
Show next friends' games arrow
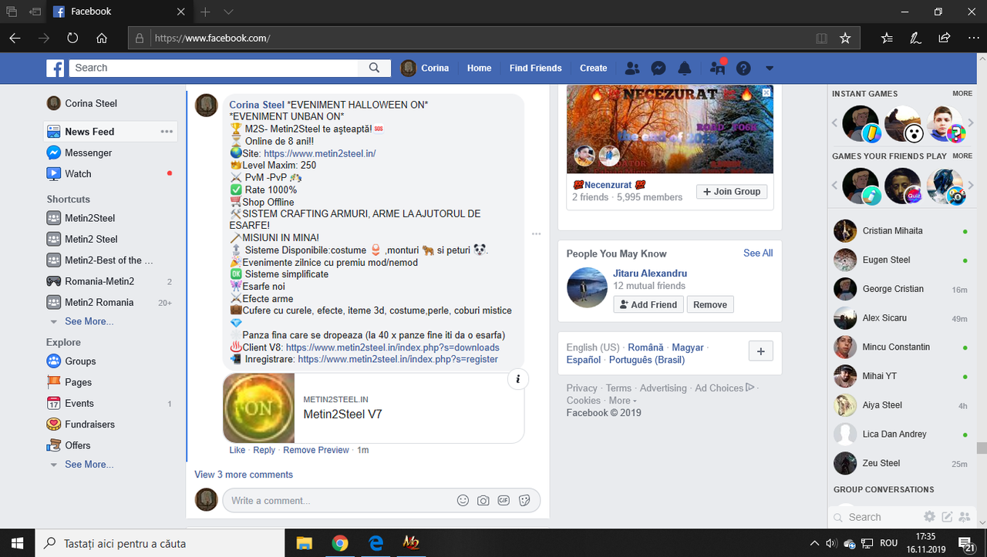coord(972,186)
